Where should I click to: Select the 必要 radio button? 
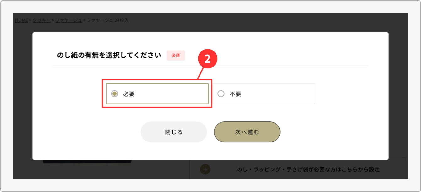click(115, 93)
